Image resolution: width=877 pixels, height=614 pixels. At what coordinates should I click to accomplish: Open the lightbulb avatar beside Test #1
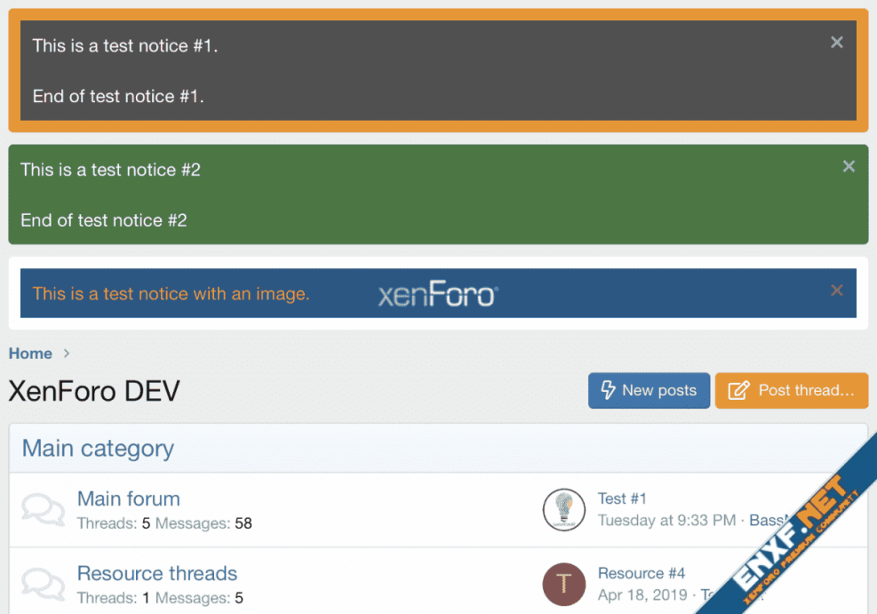(563, 510)
